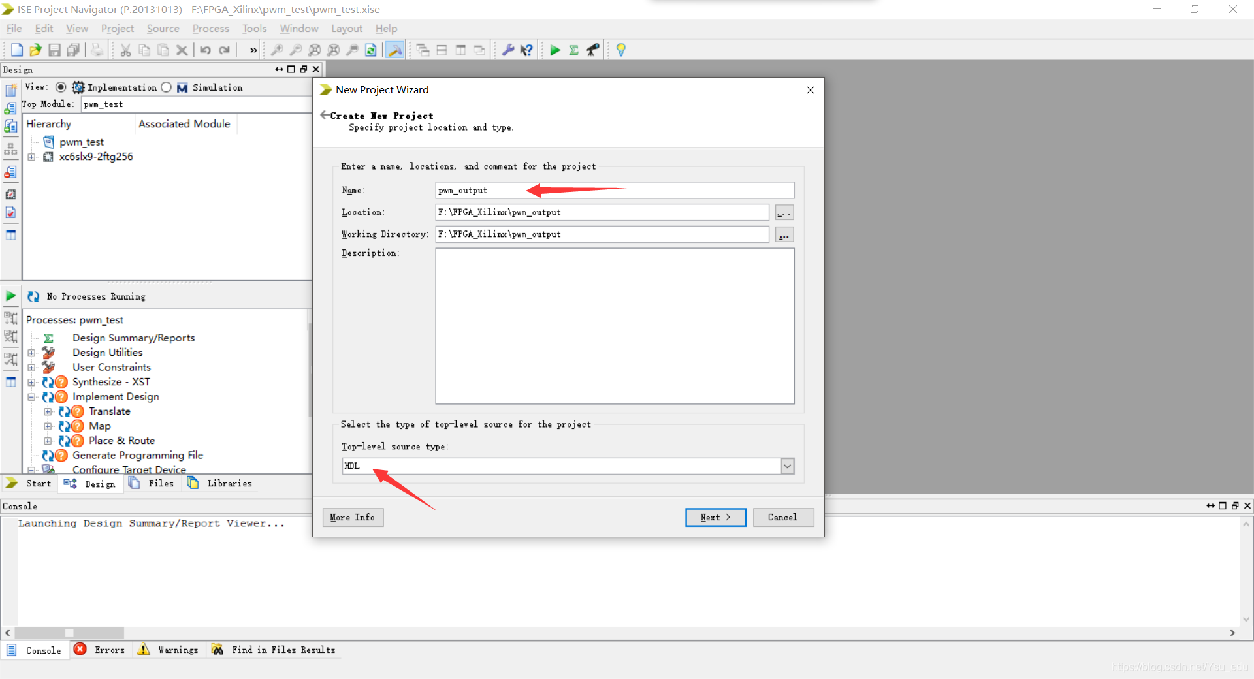The image size is (1254, 679).
Task: Collapse the Implement Design node
Action: click(x=31, y=397)
